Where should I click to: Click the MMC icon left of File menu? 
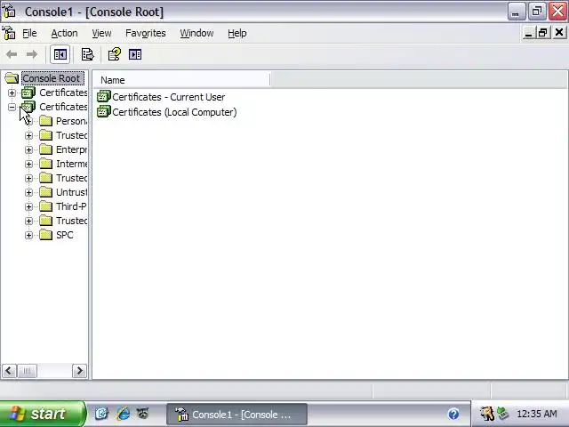pos(9,33)
